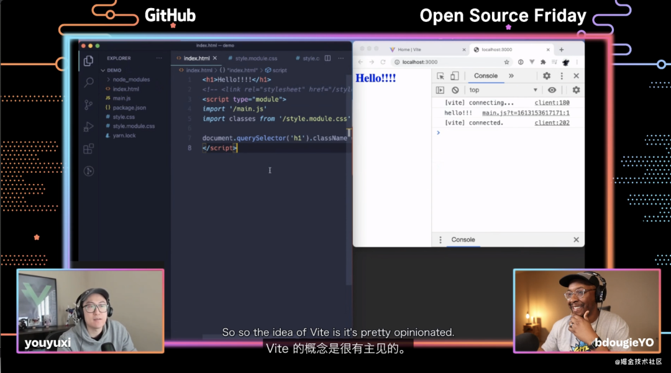
Task: Toggle device toolbar in DevTools
Action: [x=454, y=76]
